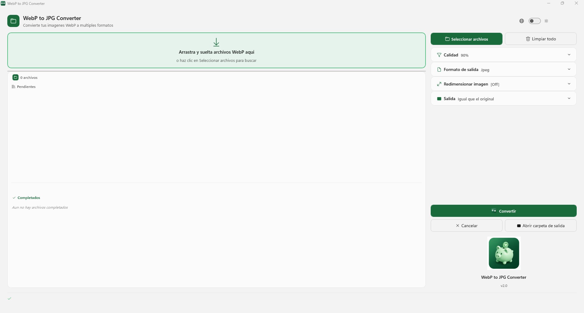This screenshot has width=584, height=313.
Task: Click the Cancelar button
Action: (x=466, y=226)
